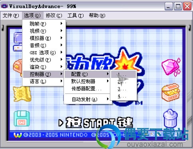
Task: Open the 工具(T) menu
Action: point(76,16)
